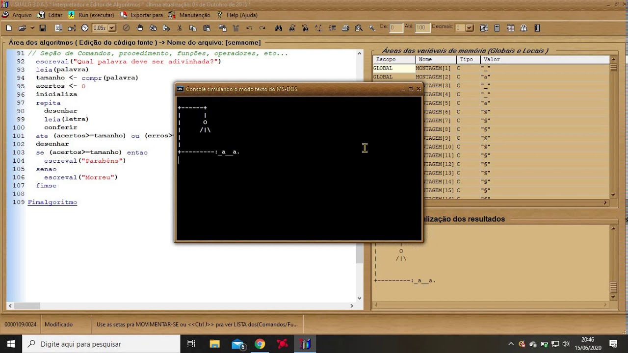Show hidden system tray icons

click(x=511, y=344)
